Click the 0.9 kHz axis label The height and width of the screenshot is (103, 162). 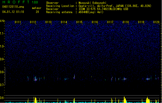tap(2, 59)
